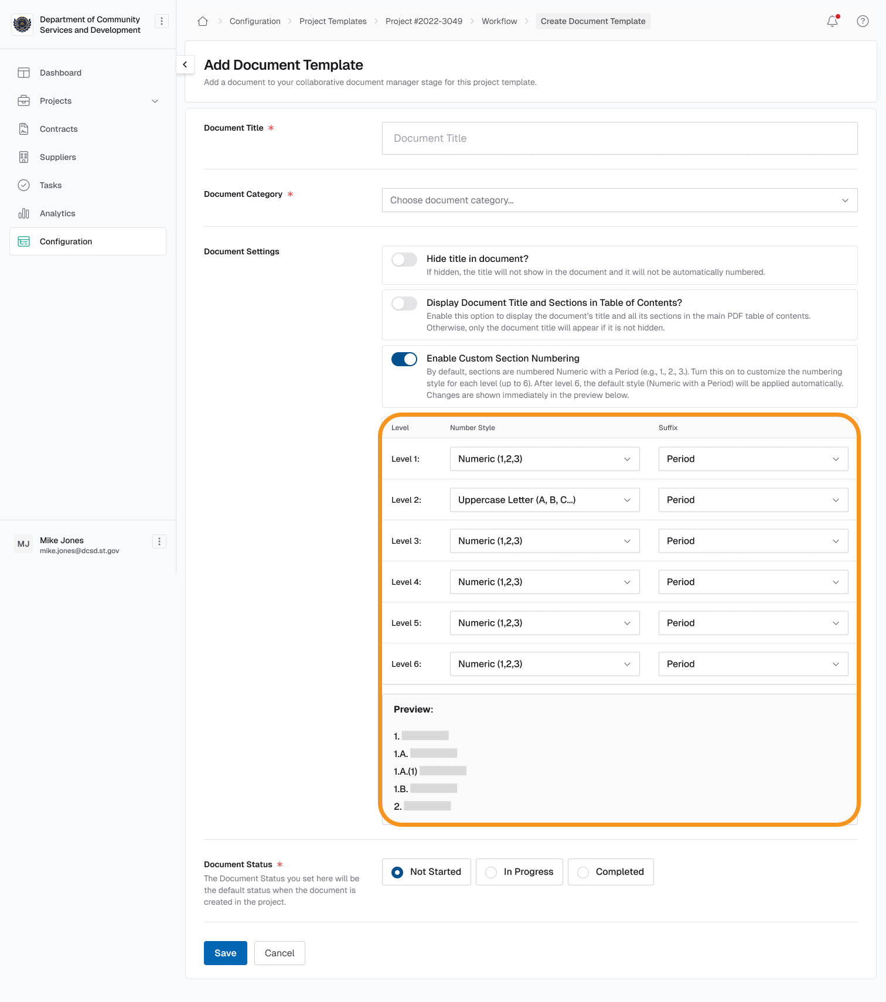886x1002 pixels.
Task: Collapse the sidebar with arrow icon
Action: point(185,64)
